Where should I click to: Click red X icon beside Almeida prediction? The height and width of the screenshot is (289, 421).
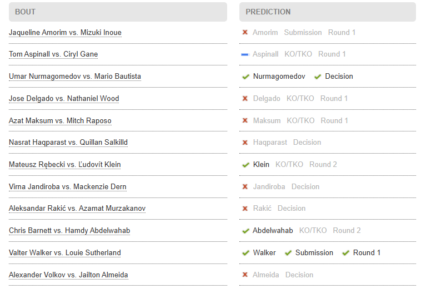point(245,275)
